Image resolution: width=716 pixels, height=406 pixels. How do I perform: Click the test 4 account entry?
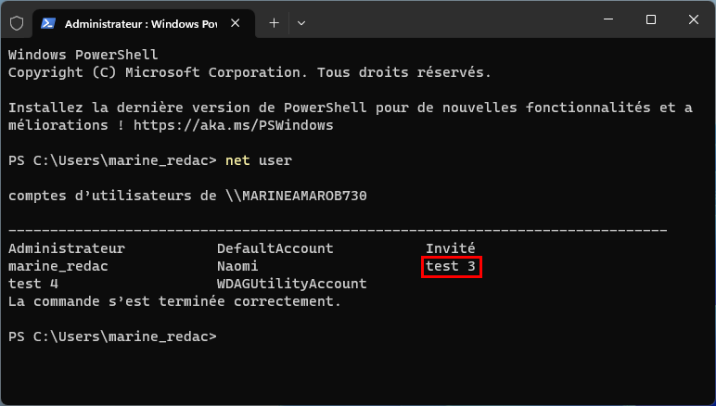(x=33, y=284)
